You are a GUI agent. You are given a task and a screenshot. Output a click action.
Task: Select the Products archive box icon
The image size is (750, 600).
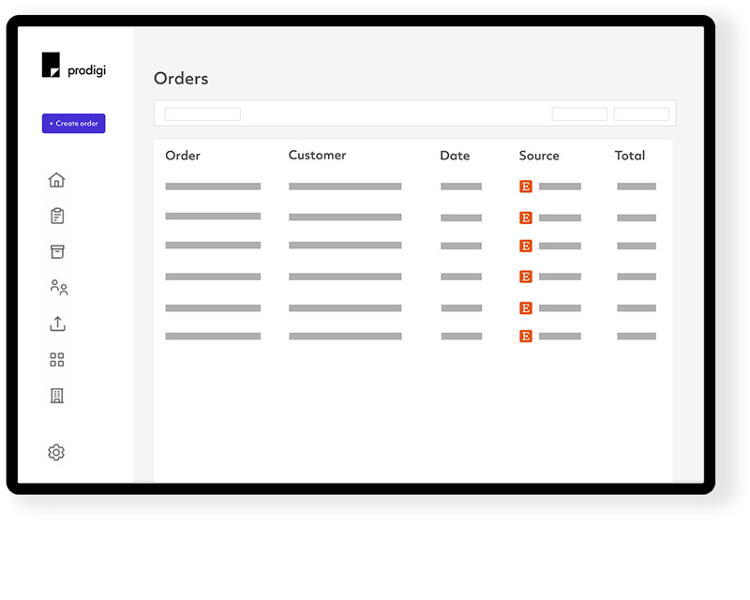56,251
